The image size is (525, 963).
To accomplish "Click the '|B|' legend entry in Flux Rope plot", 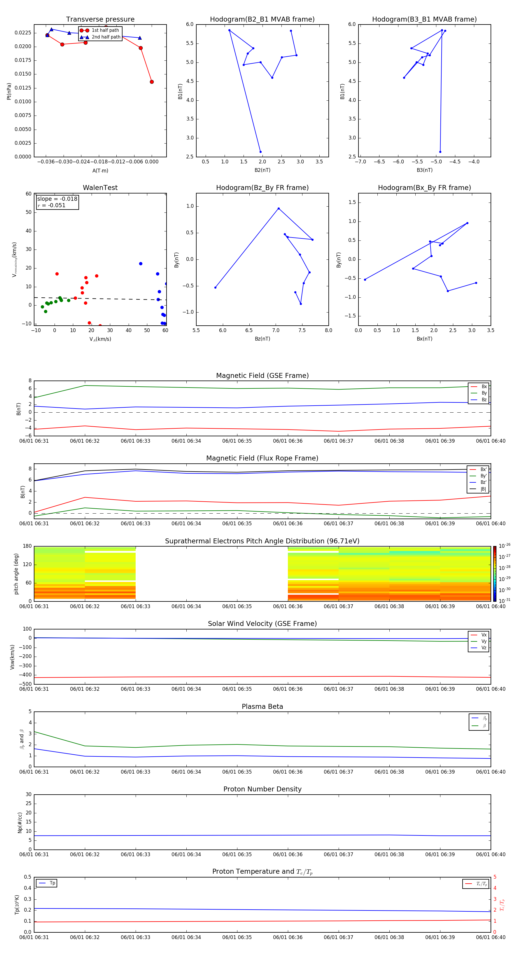I will (x=478, y=489).
